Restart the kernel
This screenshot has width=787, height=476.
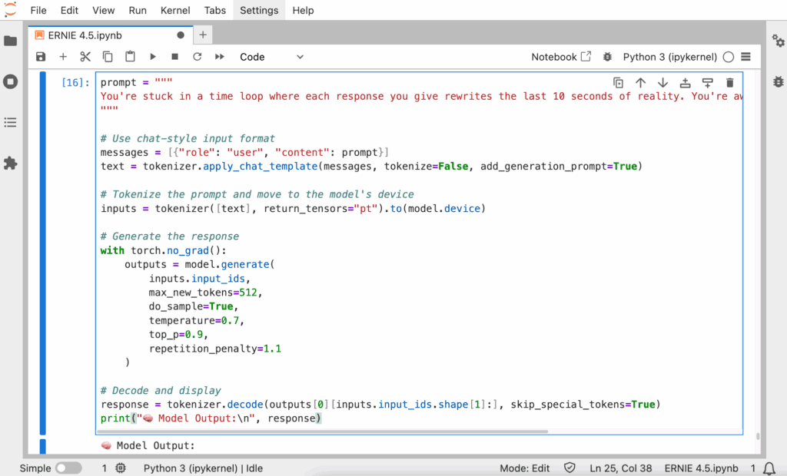[x=198, y=57]
